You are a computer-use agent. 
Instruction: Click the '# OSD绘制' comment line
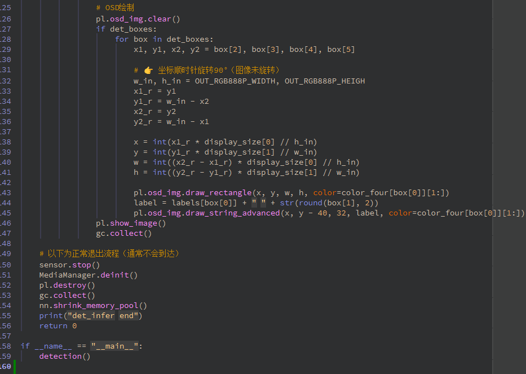[x=115, y=8]
